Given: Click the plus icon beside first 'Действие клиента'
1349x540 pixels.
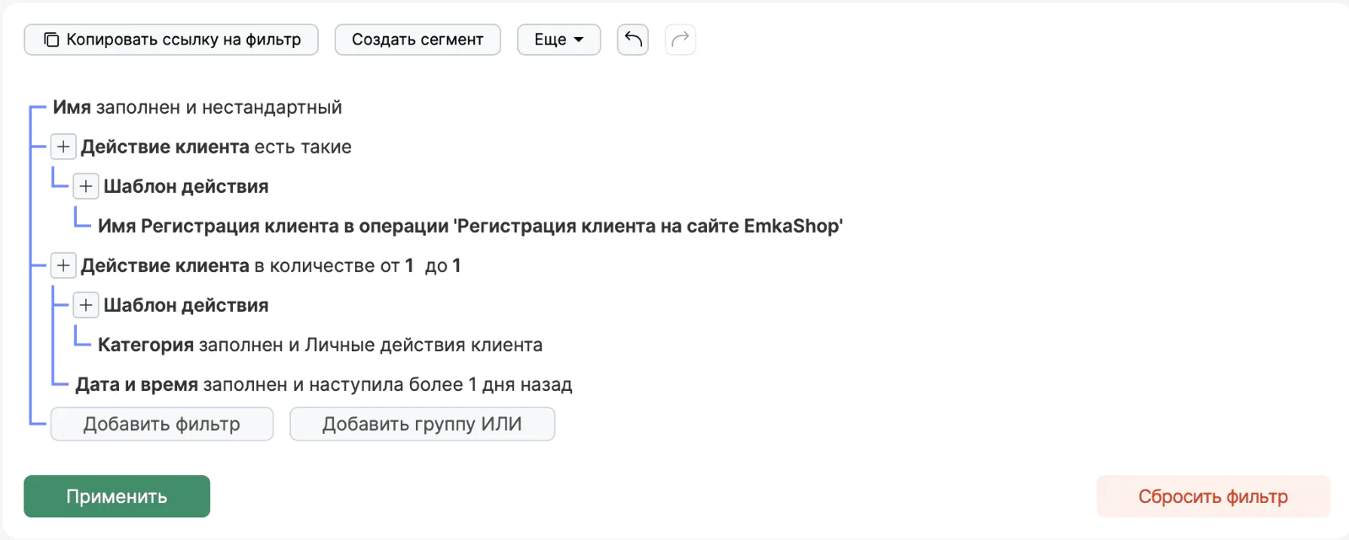Looking at the screenshot, I should coord(62,146).
